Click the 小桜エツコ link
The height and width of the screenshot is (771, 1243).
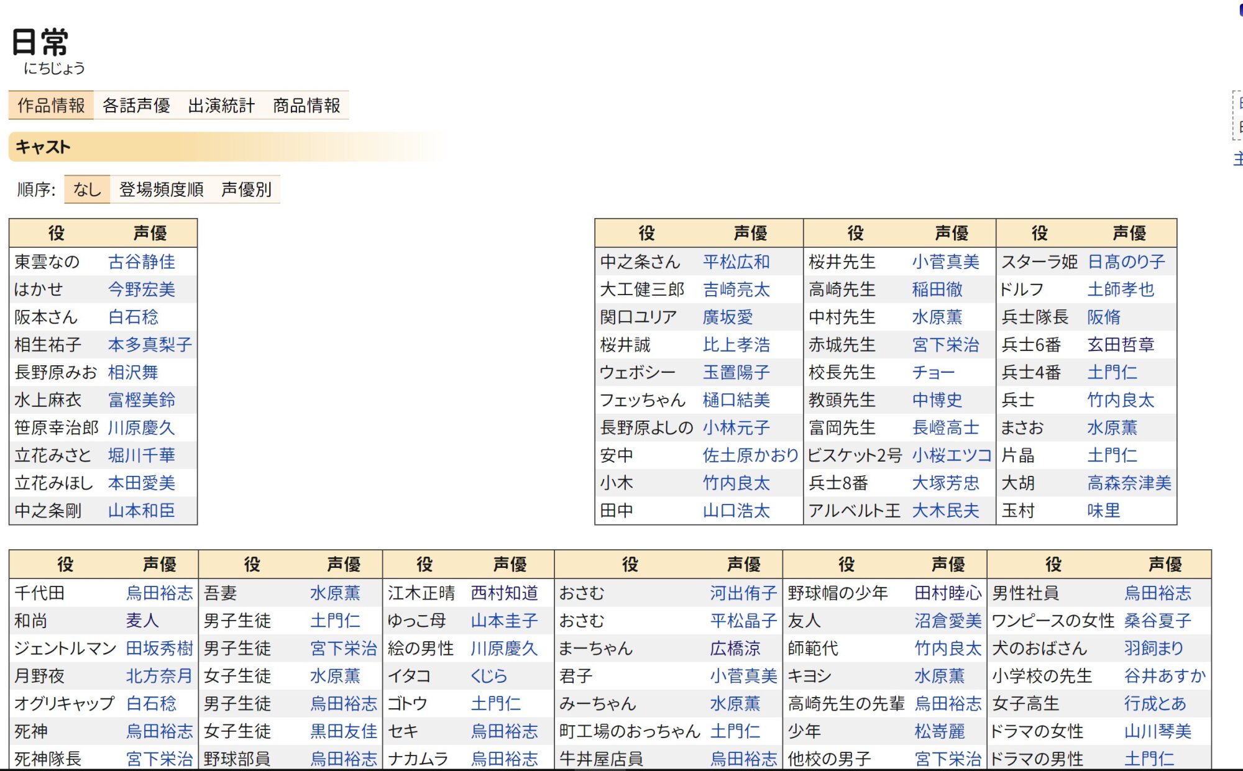click(952, 455)
